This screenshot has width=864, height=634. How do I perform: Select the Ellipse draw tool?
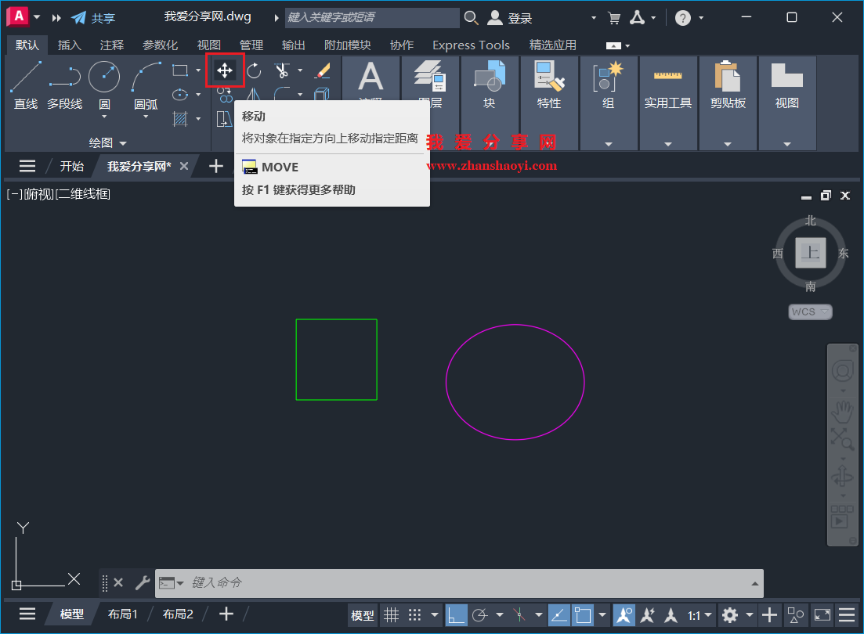(x=180, y=95)
